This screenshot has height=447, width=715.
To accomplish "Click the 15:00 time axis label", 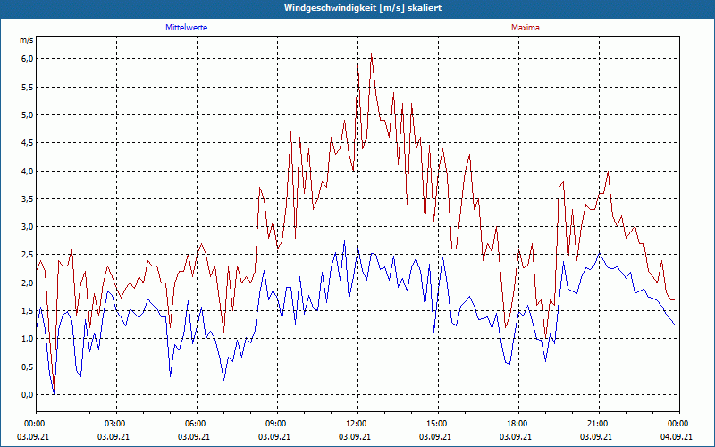I will (x=438, y=424).
